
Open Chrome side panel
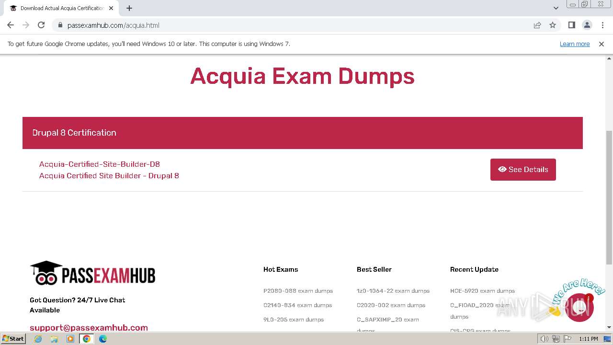tap(571, 25)
